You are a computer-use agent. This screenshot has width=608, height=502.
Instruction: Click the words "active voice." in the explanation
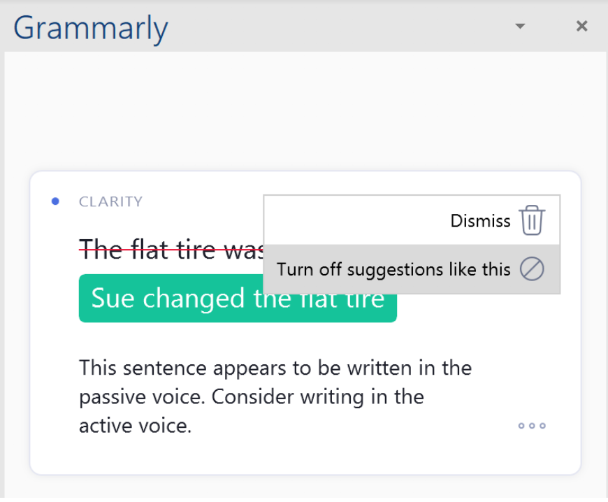[x=135, y=426]
